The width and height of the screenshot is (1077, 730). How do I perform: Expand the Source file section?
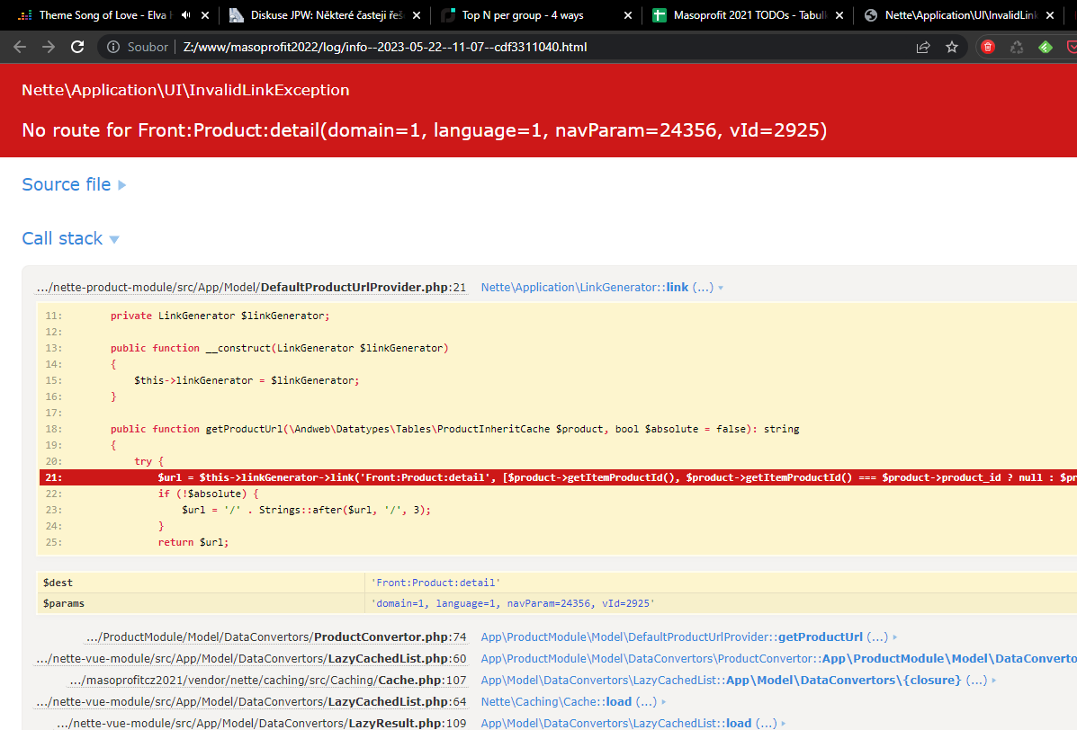(x=74, y=184)
